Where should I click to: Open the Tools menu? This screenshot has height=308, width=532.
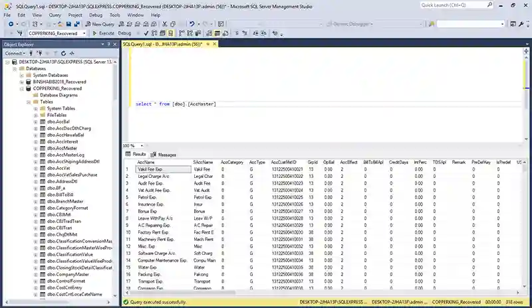click(114, 15)
